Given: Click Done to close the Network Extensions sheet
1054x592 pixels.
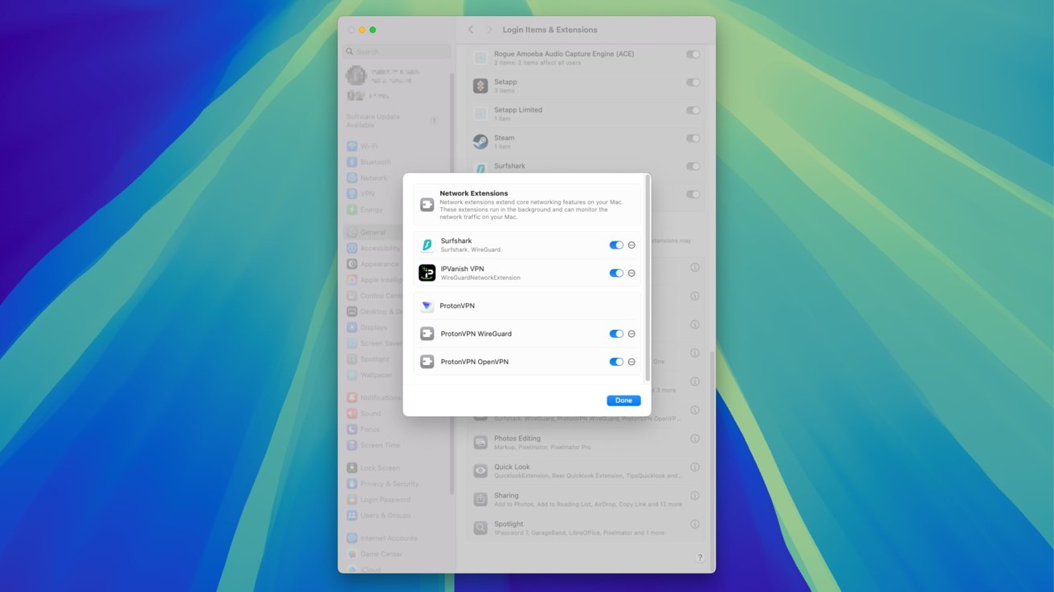Looking at the screenshot, I should (623, 400).
